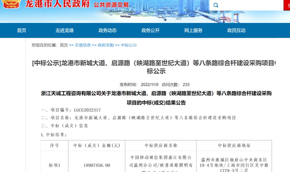The height and width of the screenshot is (172, 290).
Task: Click the search magnifier icon
Action: click(216, 5)
